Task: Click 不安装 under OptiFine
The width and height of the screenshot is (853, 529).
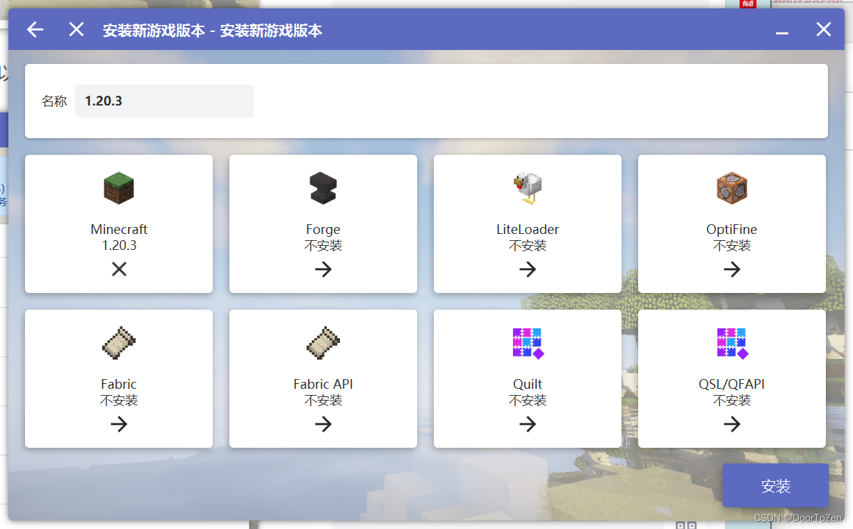Action: (732, 246)
